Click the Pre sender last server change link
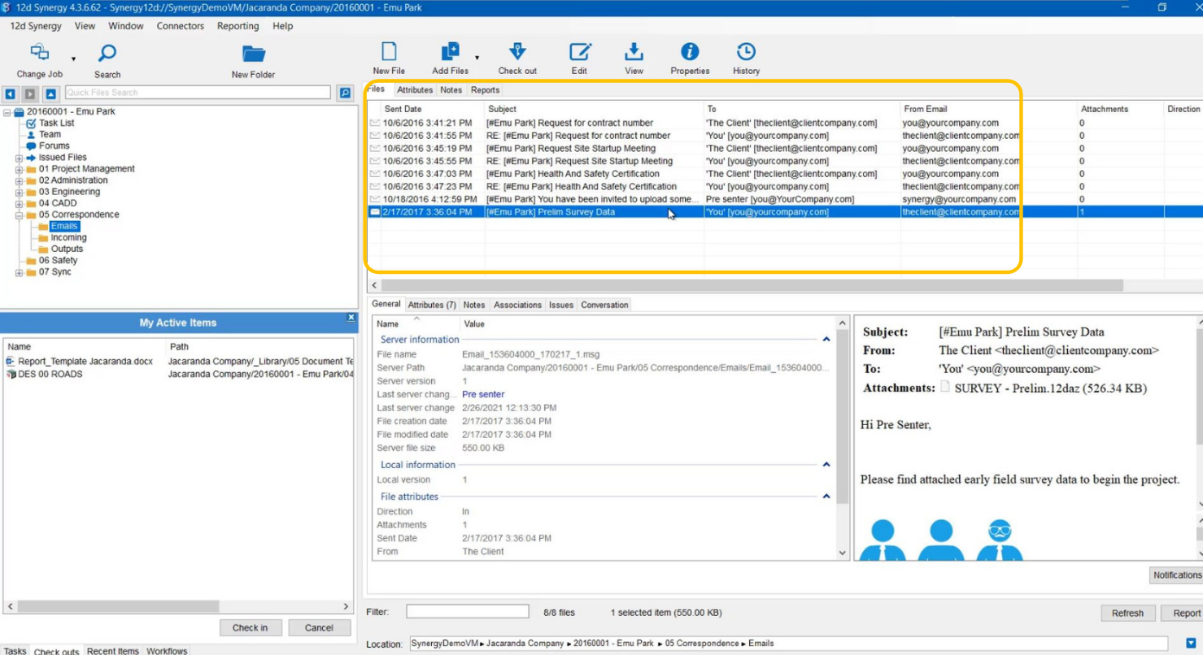Screen dimensions: 1203x655 pyautogui.click(x=483, y=394)
